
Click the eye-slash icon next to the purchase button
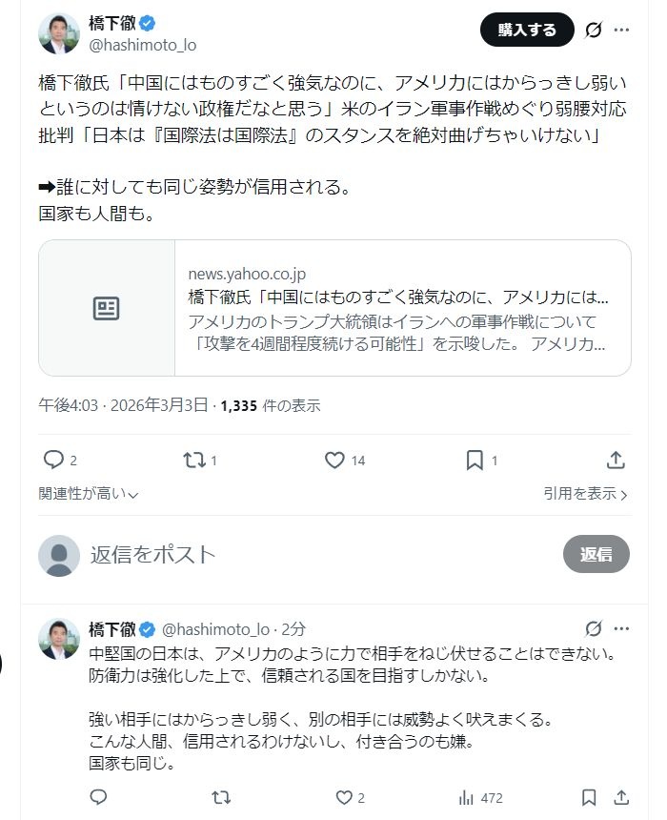[595, 30]
